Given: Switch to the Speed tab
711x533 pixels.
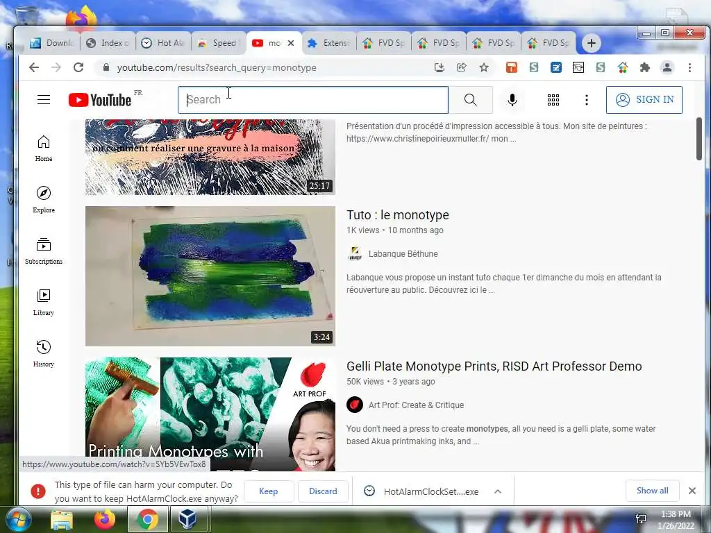Looking at the screenshot, I should click(x=219, y=43).
